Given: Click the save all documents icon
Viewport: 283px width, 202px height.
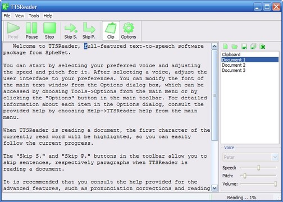Looking at the screenshot, I should [253, 46].
